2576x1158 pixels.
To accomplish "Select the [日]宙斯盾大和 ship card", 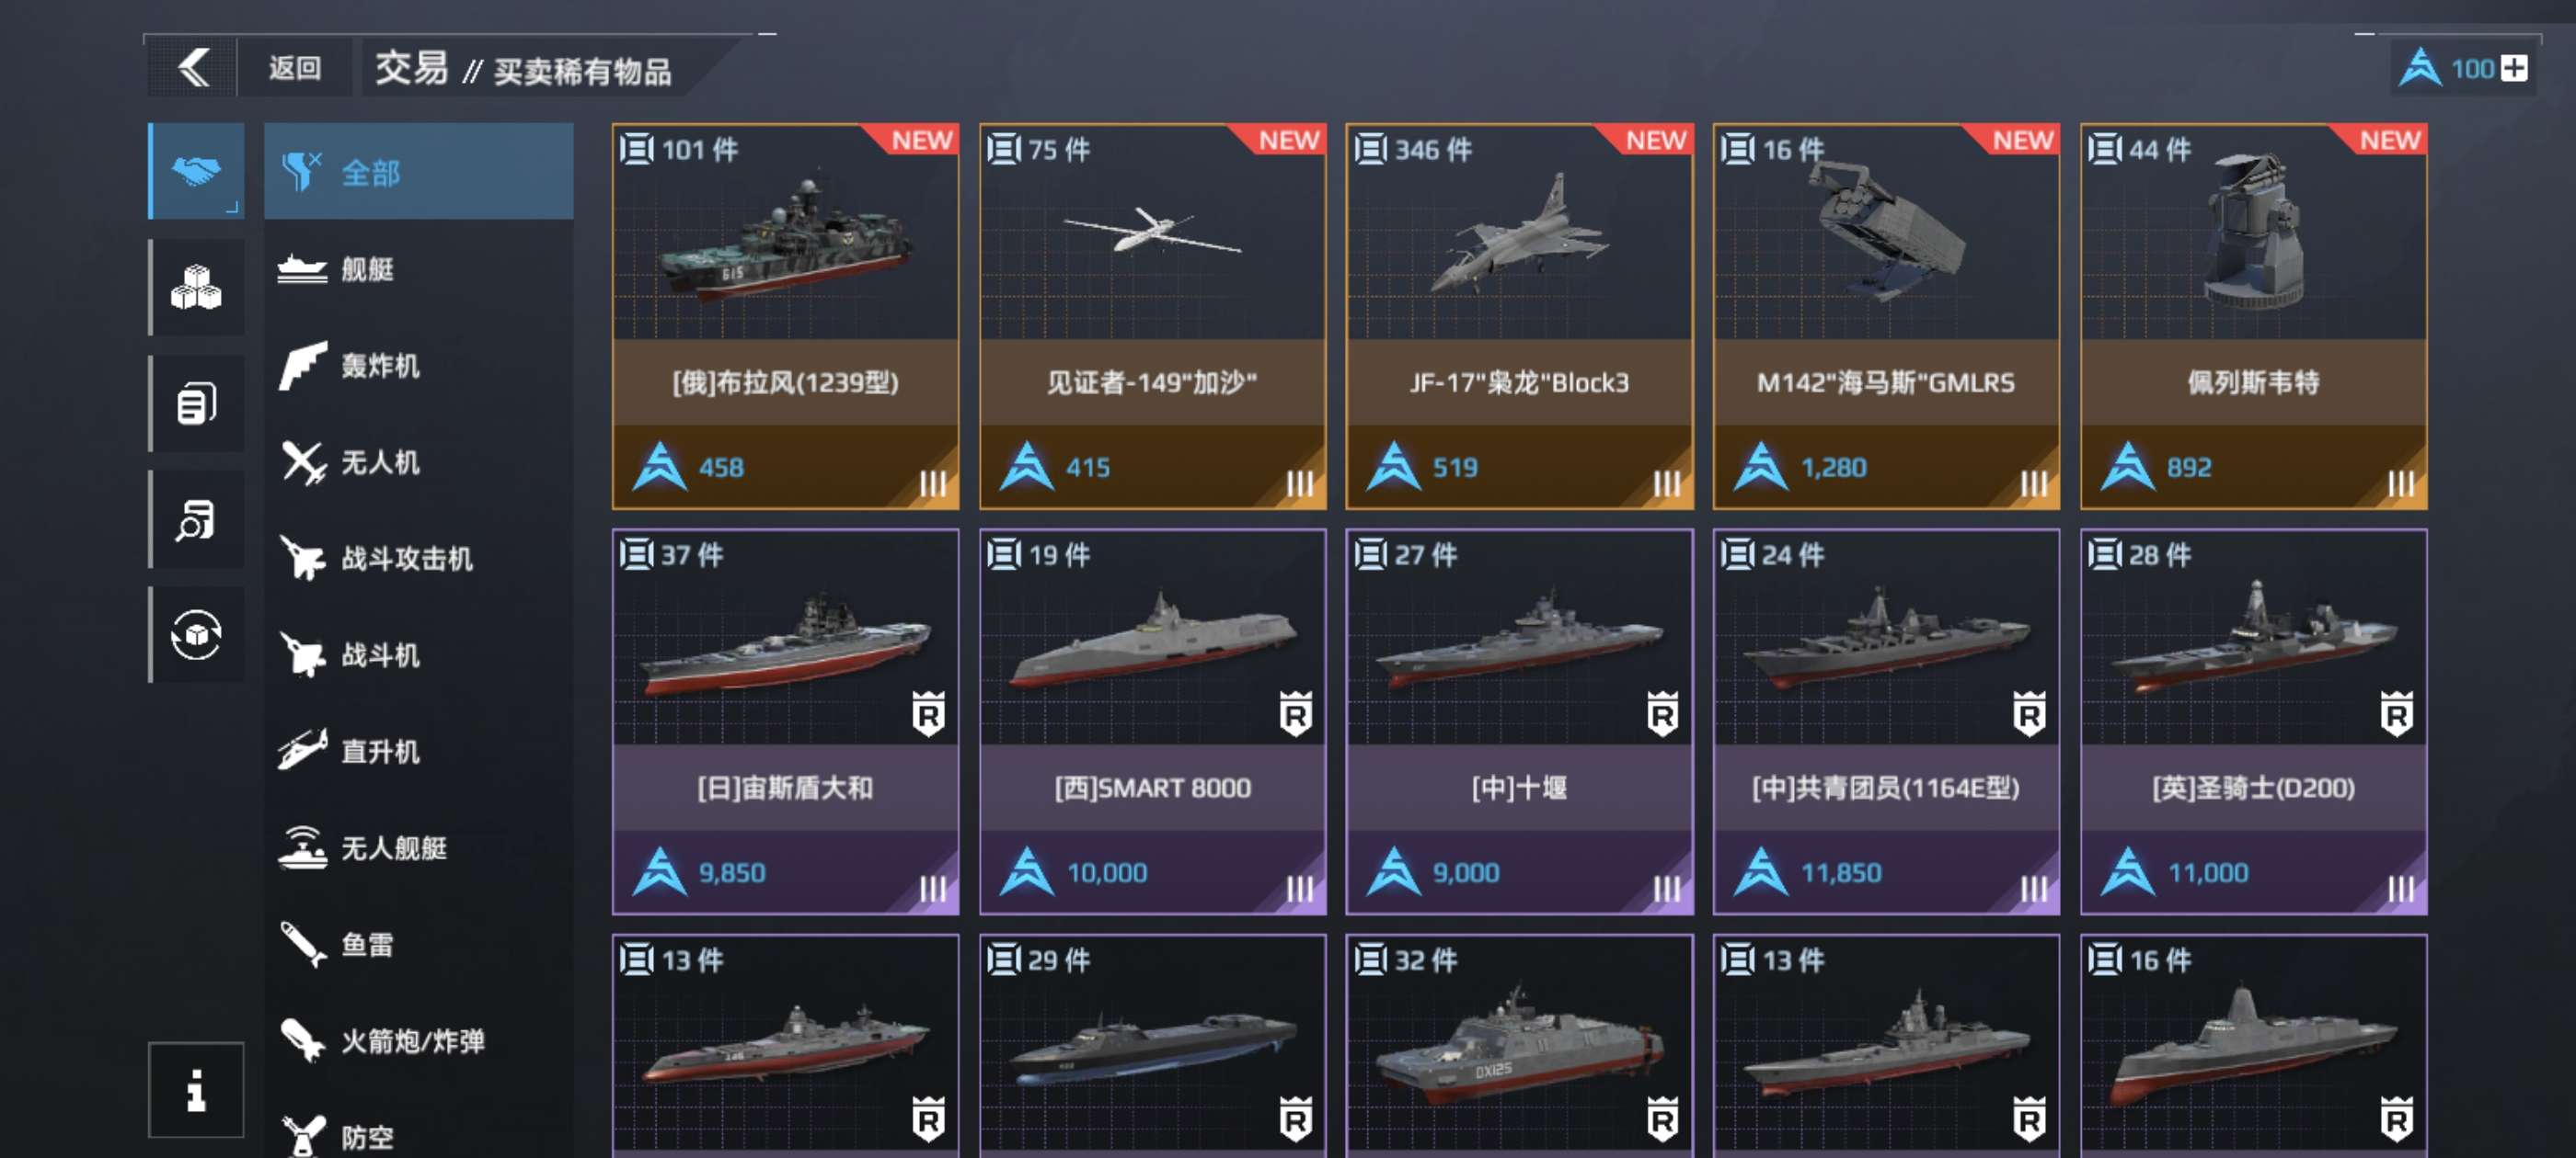I will click(785, 721).
